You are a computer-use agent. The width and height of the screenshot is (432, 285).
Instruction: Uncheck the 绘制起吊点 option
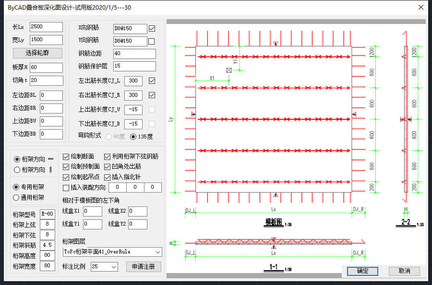click(66, 177)
